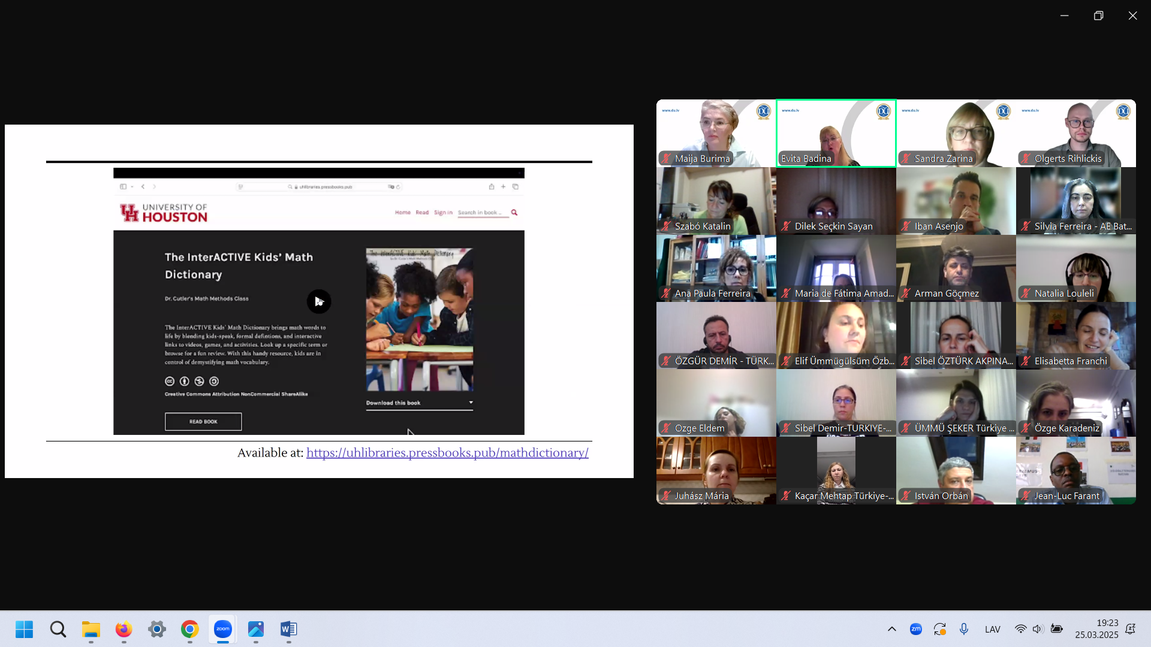Open Microsoft Word from taskbar
Viewport: 1151px width, 647px height.
click(x=288, y=629)
